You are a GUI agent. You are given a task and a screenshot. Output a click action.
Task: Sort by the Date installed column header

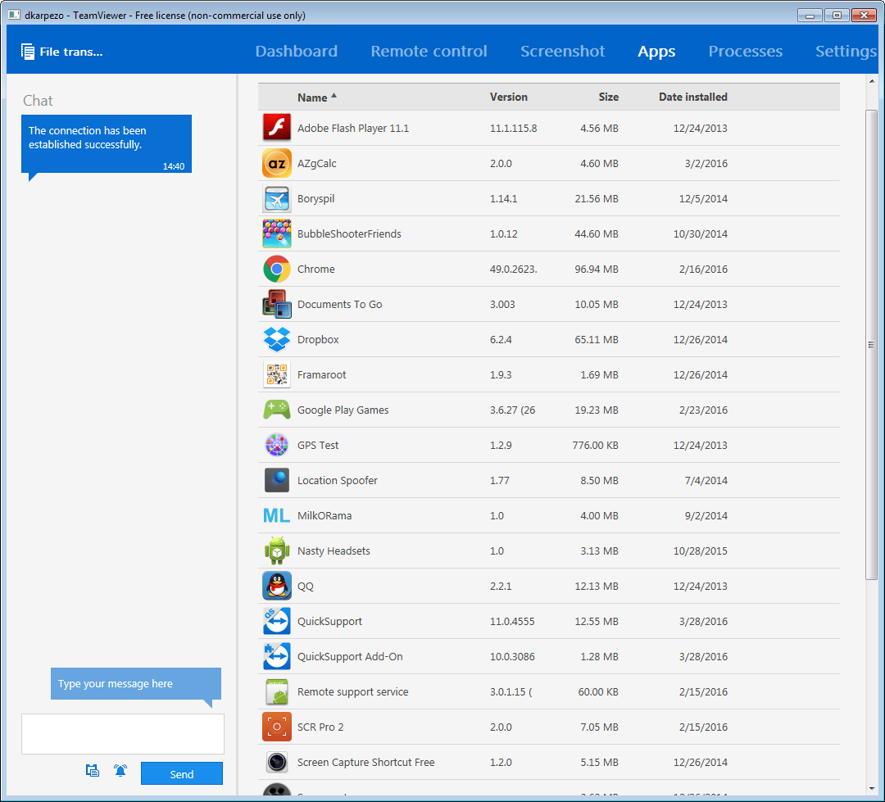[693, 97]
